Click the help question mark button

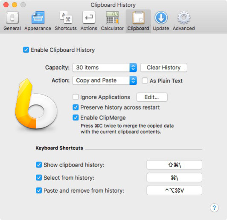click(214, 208)
